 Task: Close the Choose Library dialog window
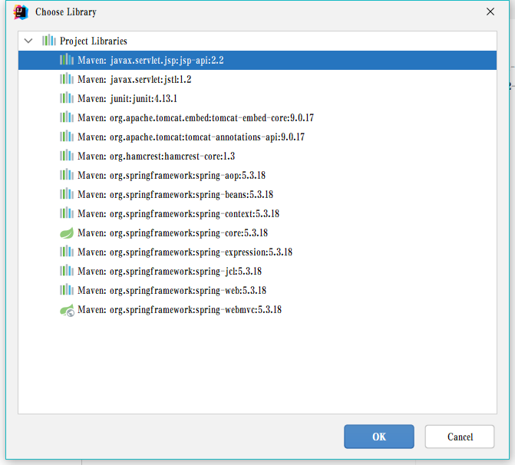(x=490, y=12)
